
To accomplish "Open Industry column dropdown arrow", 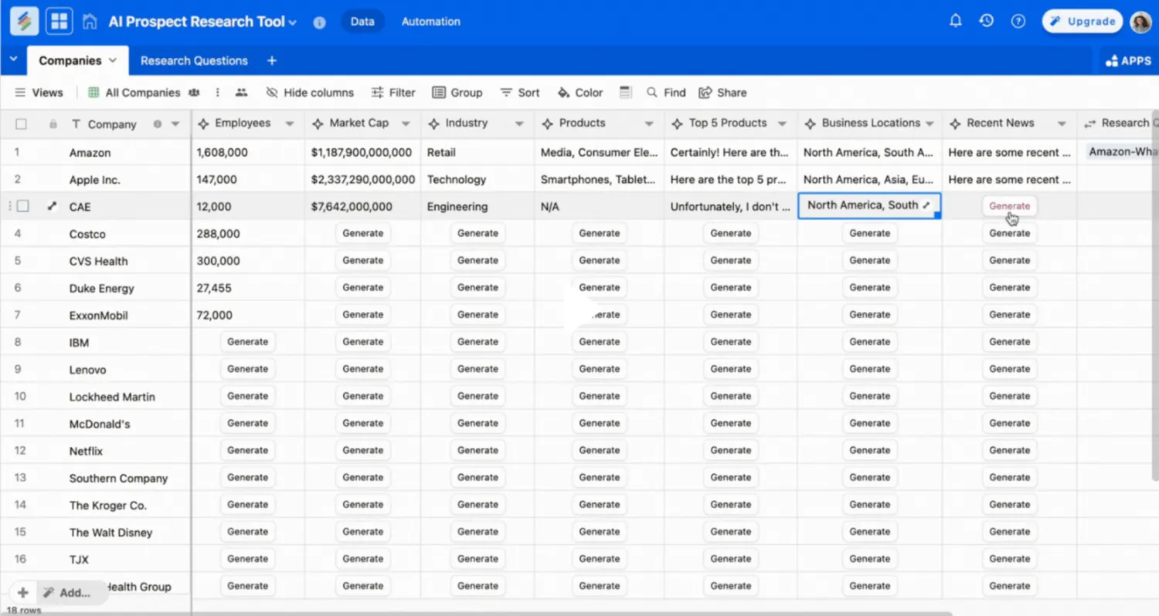I will 520,124.
